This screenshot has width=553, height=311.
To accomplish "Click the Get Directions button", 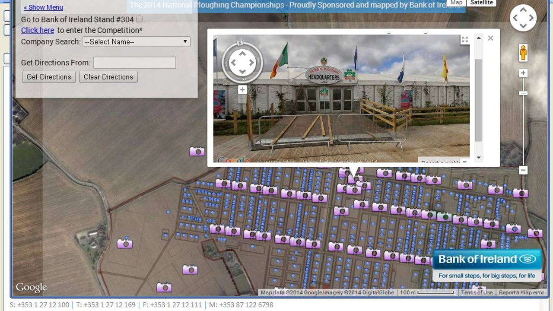I will coord(49,77).
